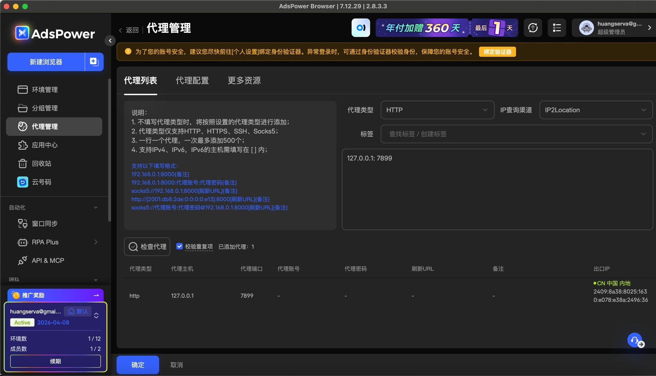Click the 绑定验证器 button
The image size is (656, 376).
click(x=497, y=52)
